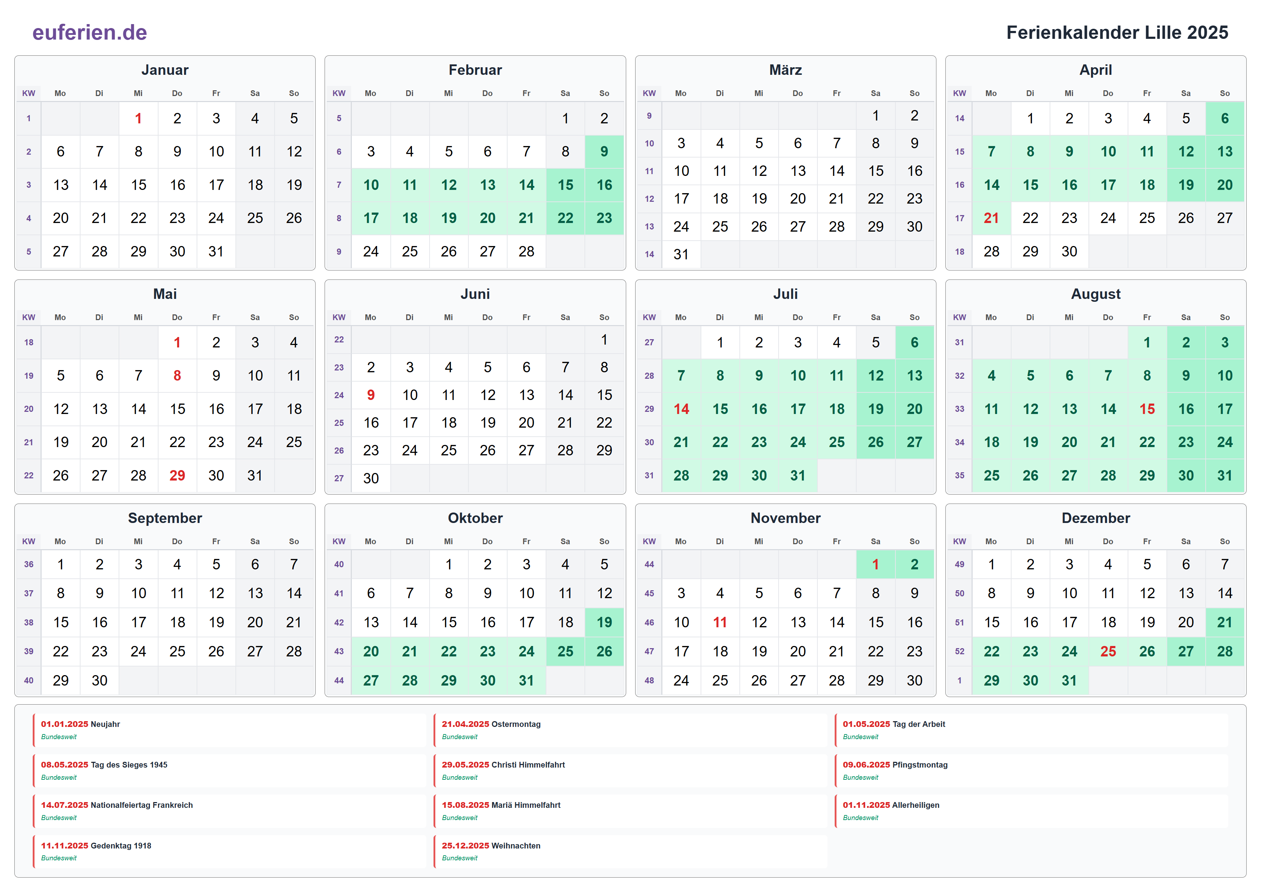Select the Juni month heading
The height and width of the screenshot is (892, 1261).
click(x=475, y=294)
